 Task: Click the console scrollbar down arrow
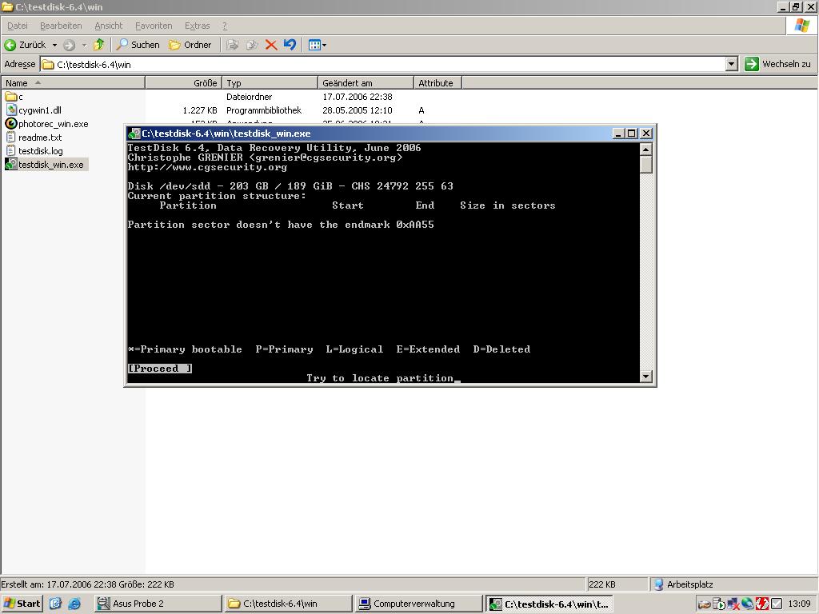(x=646, y=377)
